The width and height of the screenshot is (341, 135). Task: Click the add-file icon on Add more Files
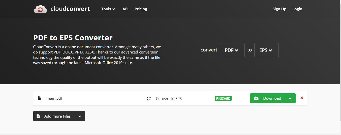click(x=38, y=116)
